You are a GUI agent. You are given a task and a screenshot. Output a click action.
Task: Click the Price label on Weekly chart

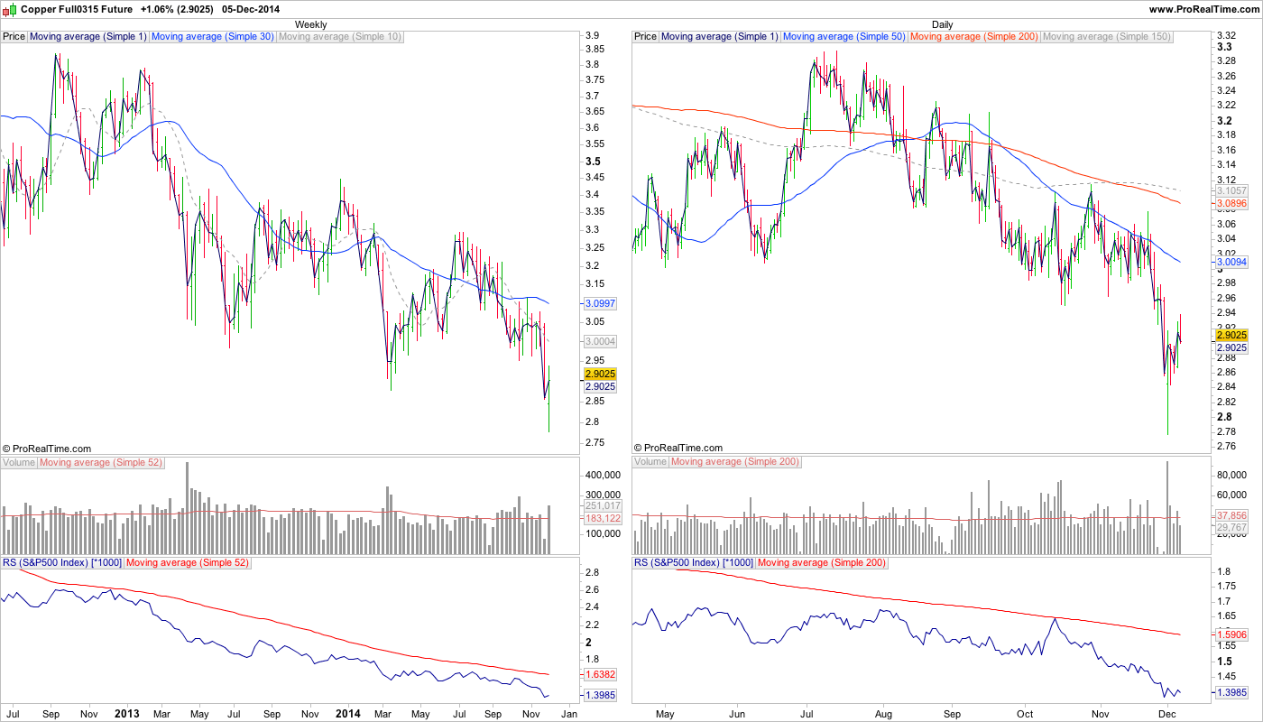pyautogui.click(x=14, y=37)
